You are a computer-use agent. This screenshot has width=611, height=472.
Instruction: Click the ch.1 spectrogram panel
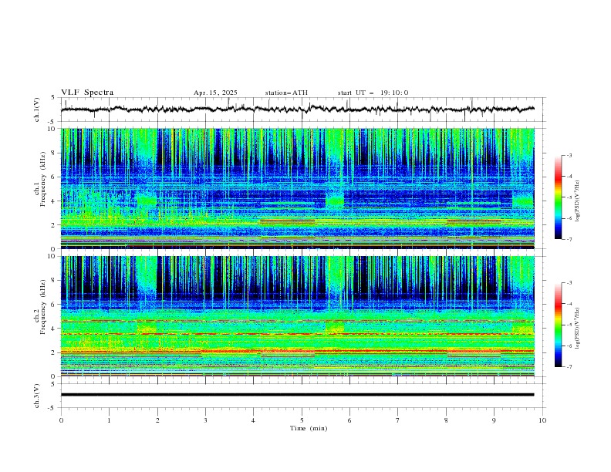[x=297, y=188]
